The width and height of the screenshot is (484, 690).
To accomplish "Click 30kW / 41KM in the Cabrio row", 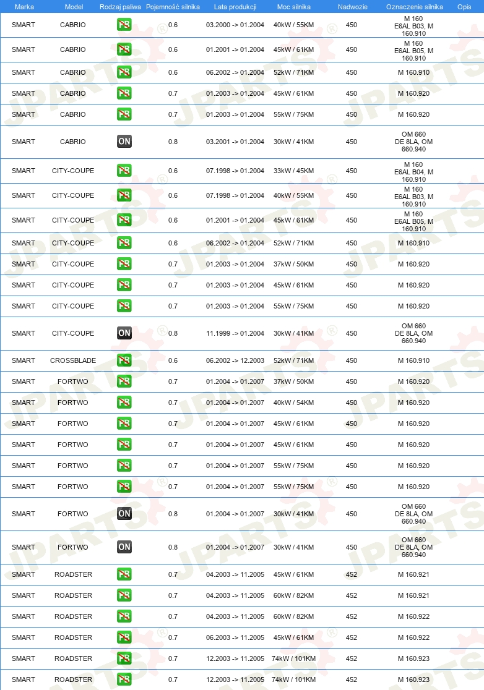I will (x=294, y=142).
